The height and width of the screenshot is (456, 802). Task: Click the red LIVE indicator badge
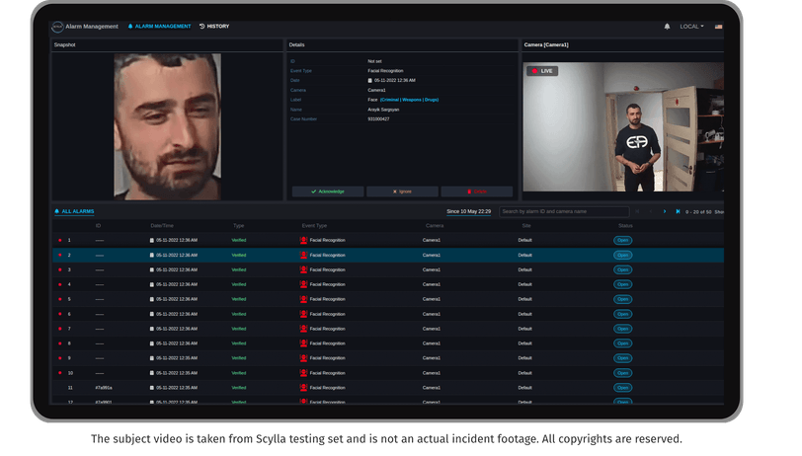point(542,71)
